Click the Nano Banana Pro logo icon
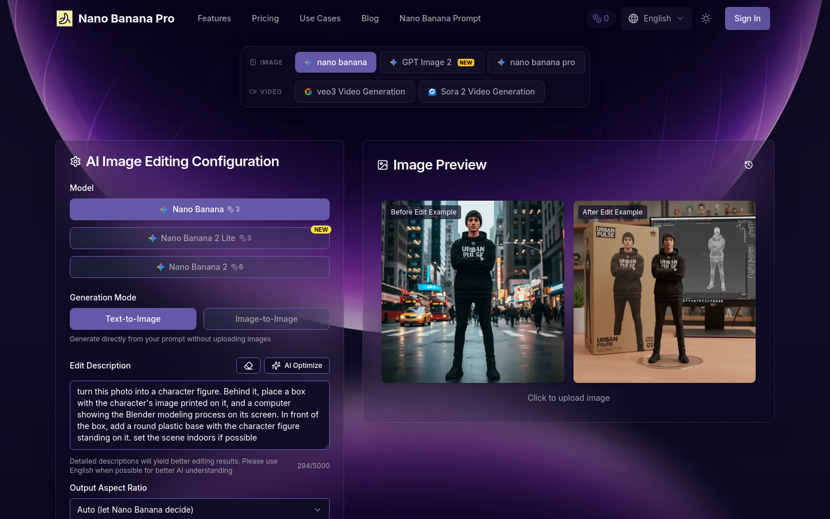This screenshot has width=830, height=519. [x=65, y=18]
